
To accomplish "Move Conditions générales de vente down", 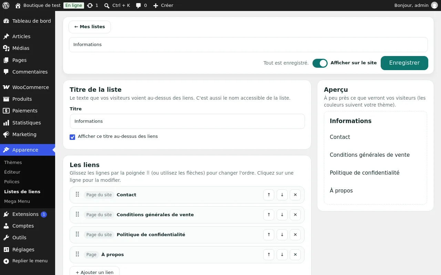I will (282, 215).
